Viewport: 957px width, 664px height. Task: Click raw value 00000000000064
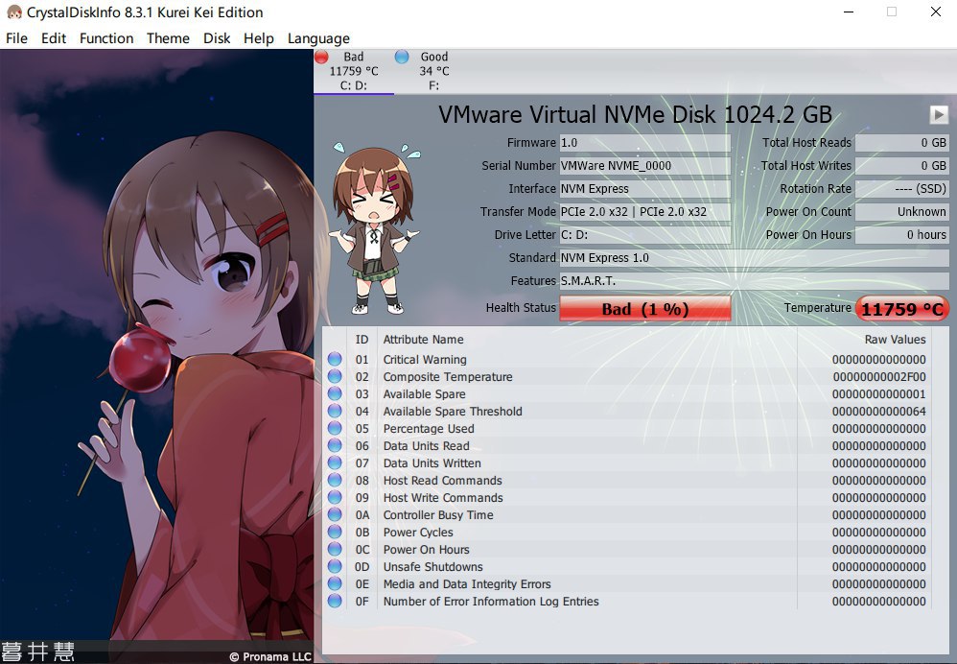tap(879, 411)
